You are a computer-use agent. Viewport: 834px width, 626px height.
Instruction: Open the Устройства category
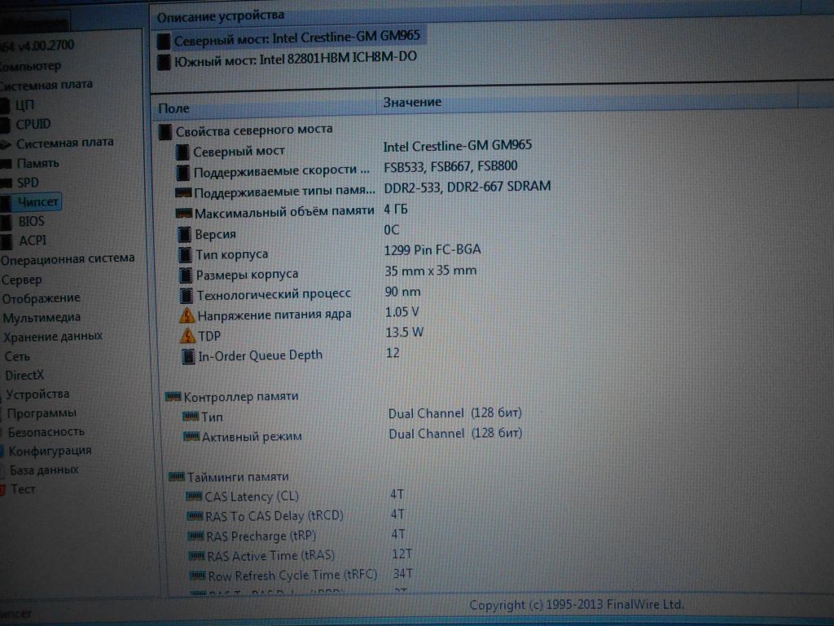[x=37, y=395]
